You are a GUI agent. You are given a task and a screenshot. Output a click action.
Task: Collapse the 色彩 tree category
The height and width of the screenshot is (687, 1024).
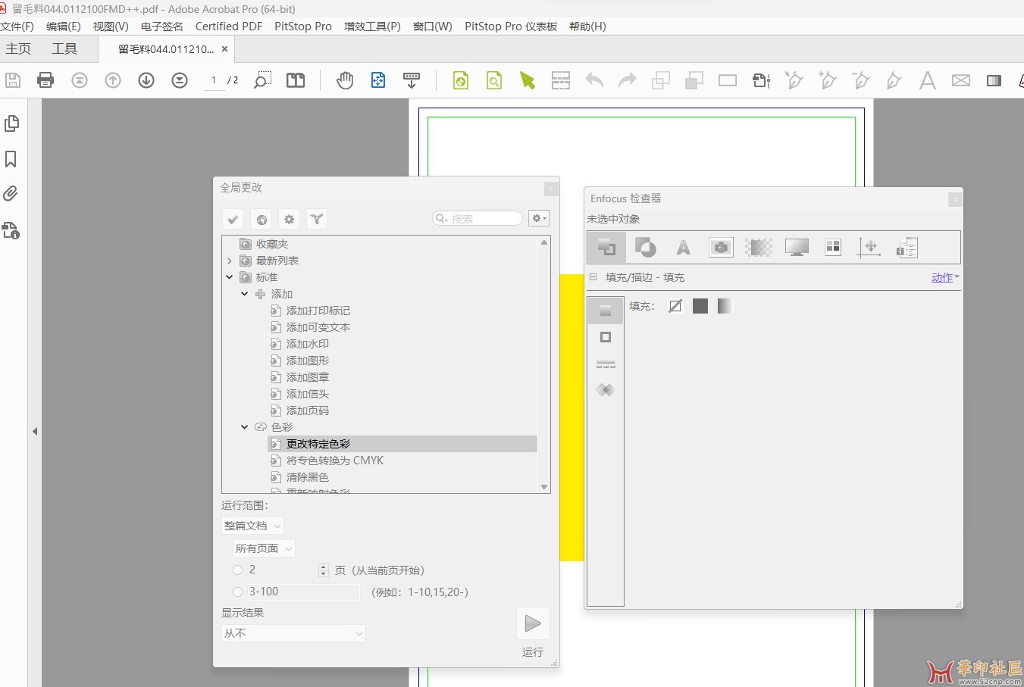click(244, 427)
